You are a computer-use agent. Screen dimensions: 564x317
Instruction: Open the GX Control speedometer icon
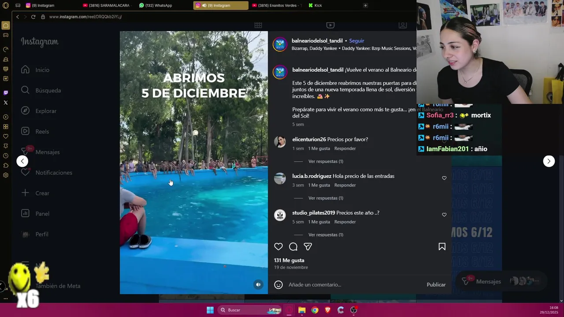coord(6,49)
